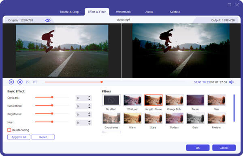Increase the Brightness value with the up arrow
Screen dimensions: 243x156
89,113
